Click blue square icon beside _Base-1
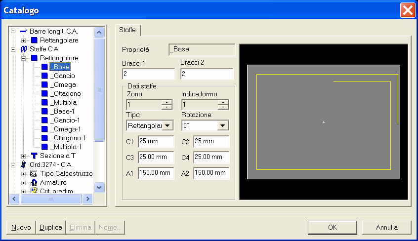This screenshot has width=418, height=241. click(44, 111)
